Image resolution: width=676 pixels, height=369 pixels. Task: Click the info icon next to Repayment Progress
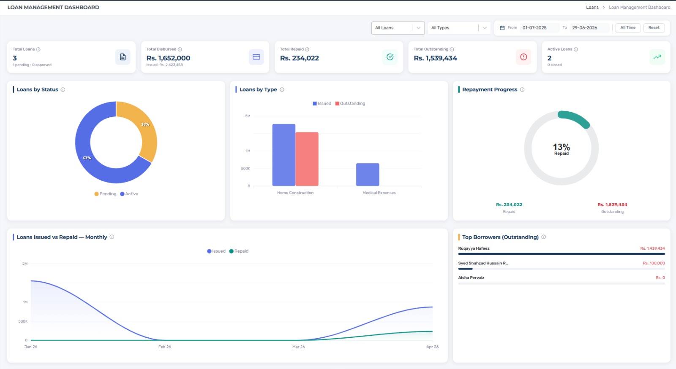click(x=522, y=89)
